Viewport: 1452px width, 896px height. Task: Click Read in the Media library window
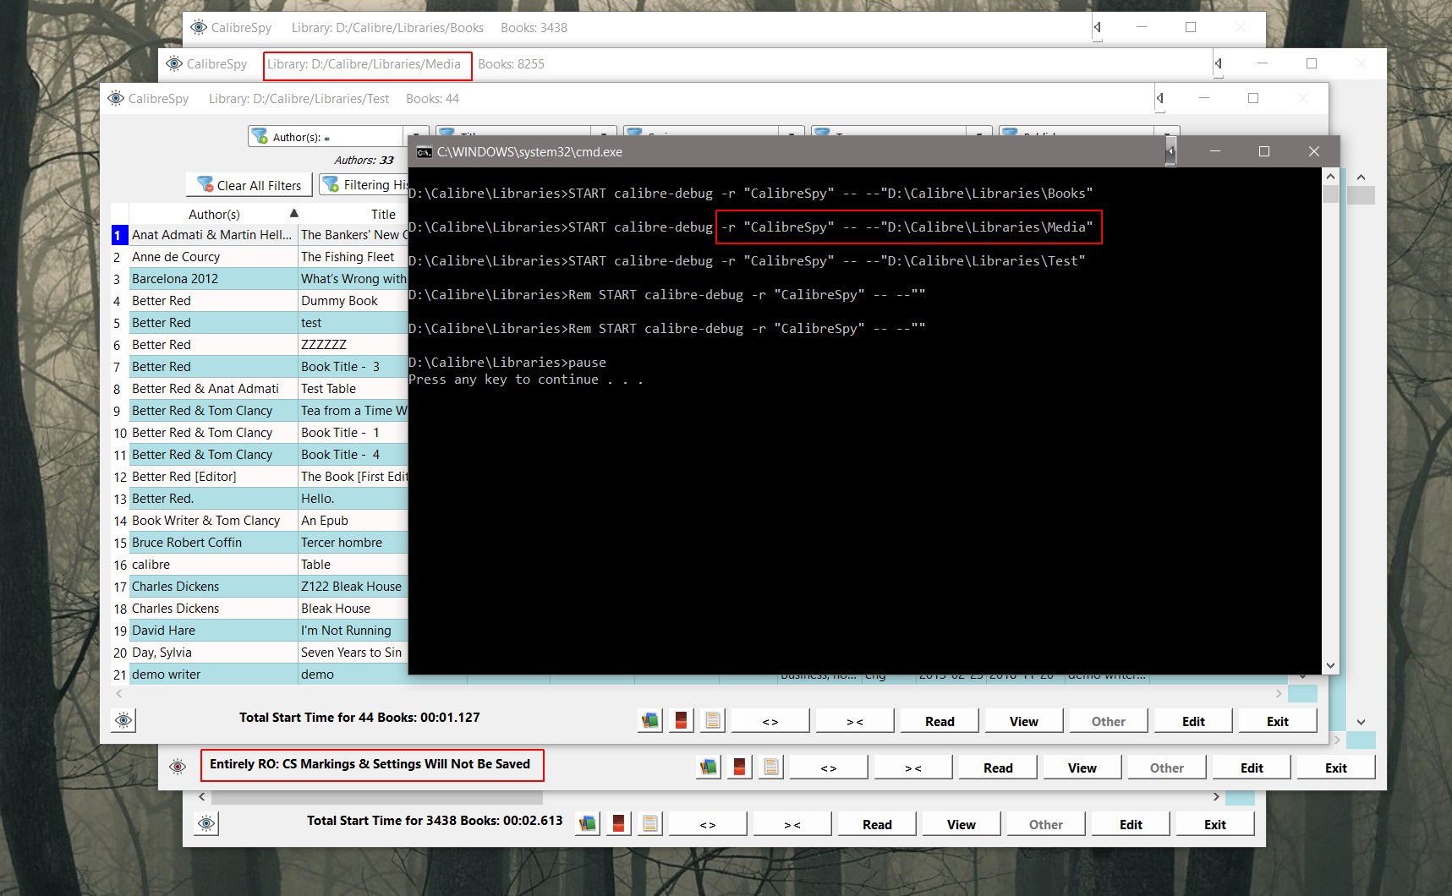(x=998, y=768)
